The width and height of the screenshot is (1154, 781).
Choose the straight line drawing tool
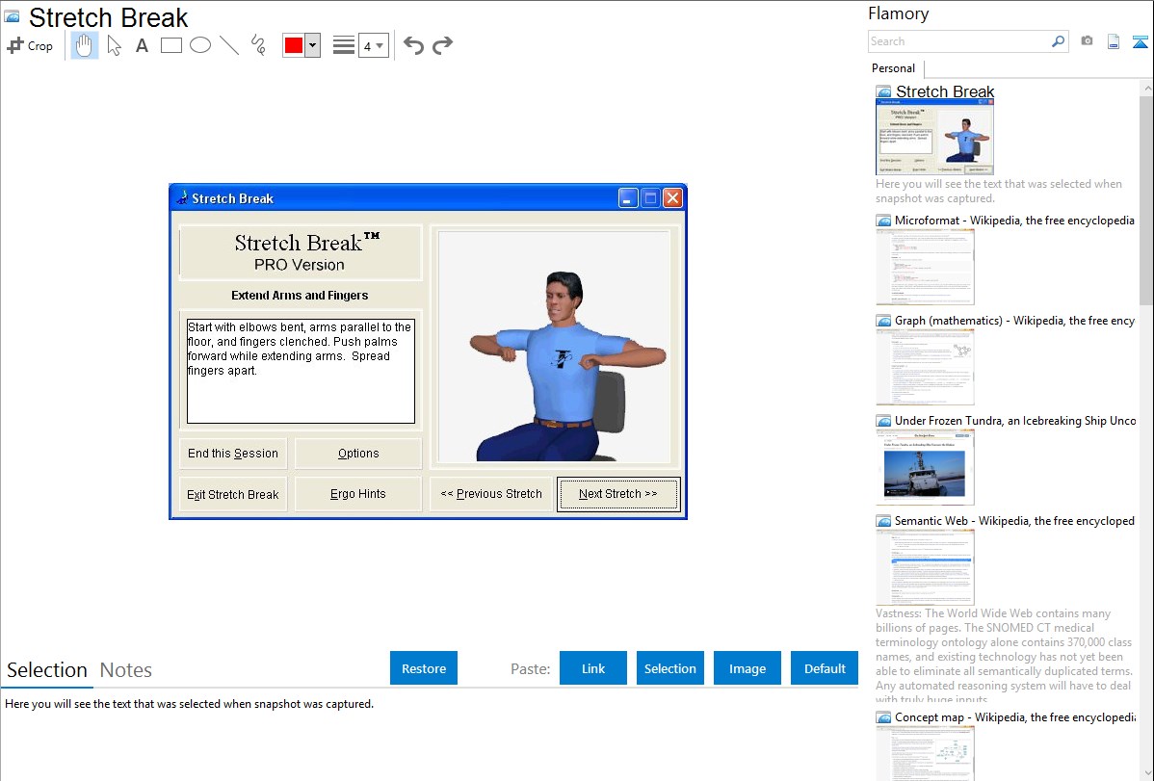[229, 45]
